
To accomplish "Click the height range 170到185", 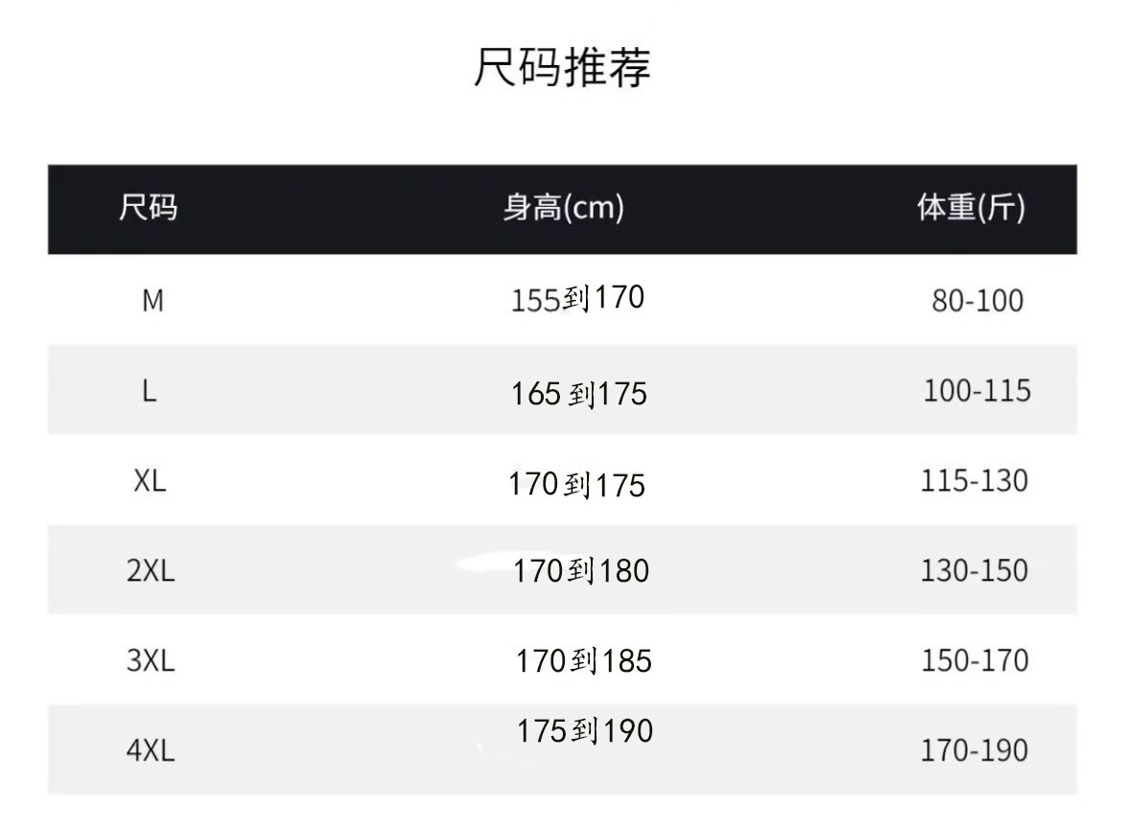I will 584,661.
